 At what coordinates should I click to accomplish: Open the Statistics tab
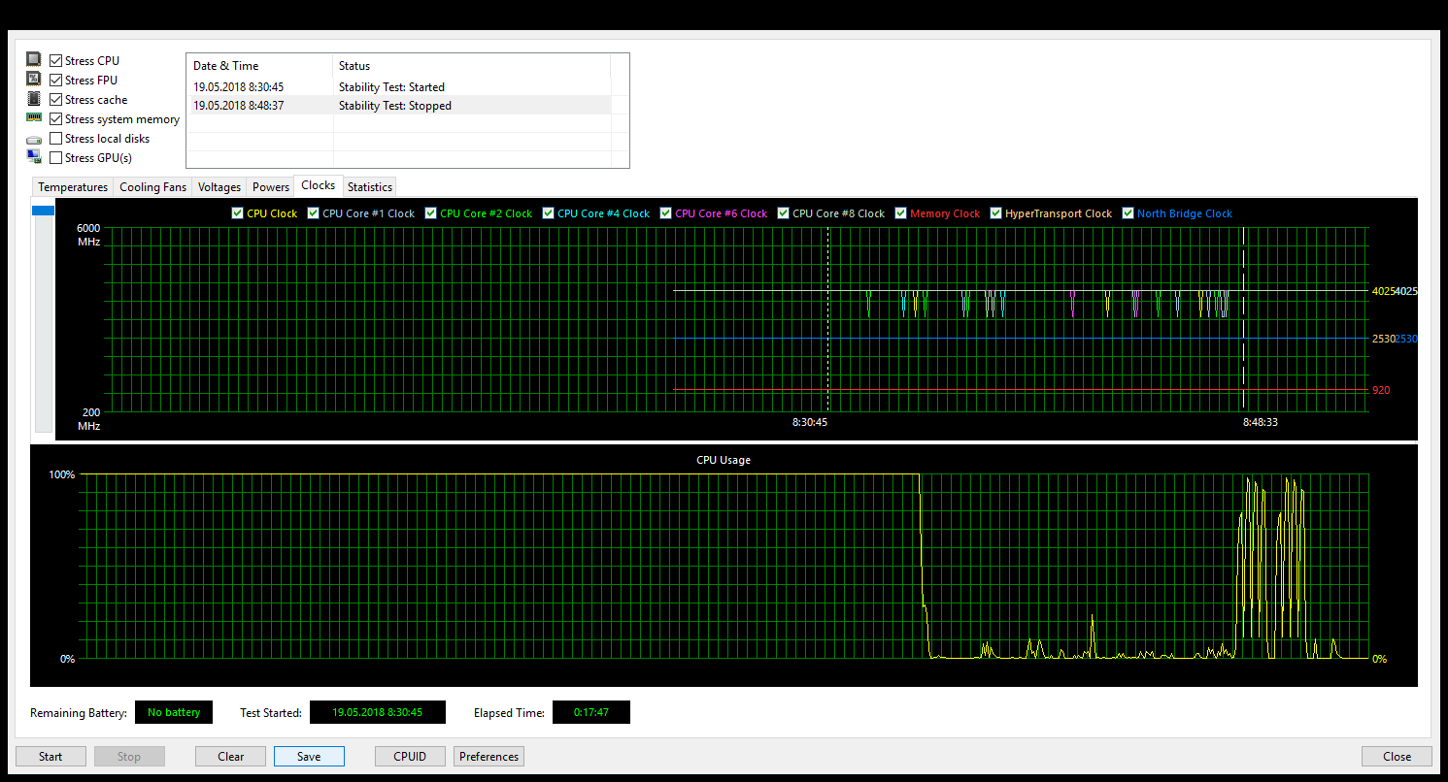click(370, 187)
